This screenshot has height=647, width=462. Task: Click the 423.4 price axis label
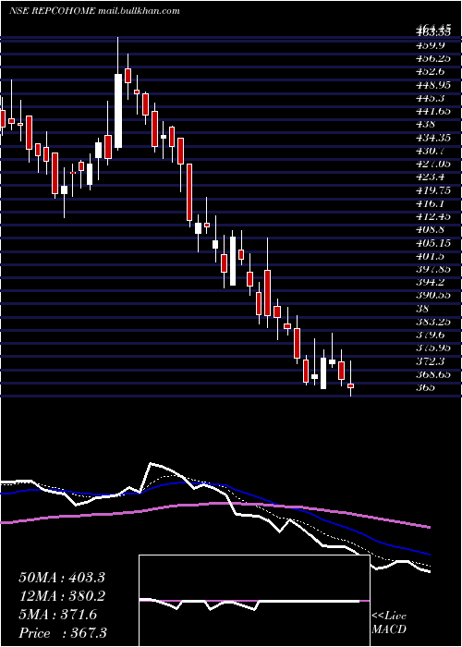tap(429, 177)
